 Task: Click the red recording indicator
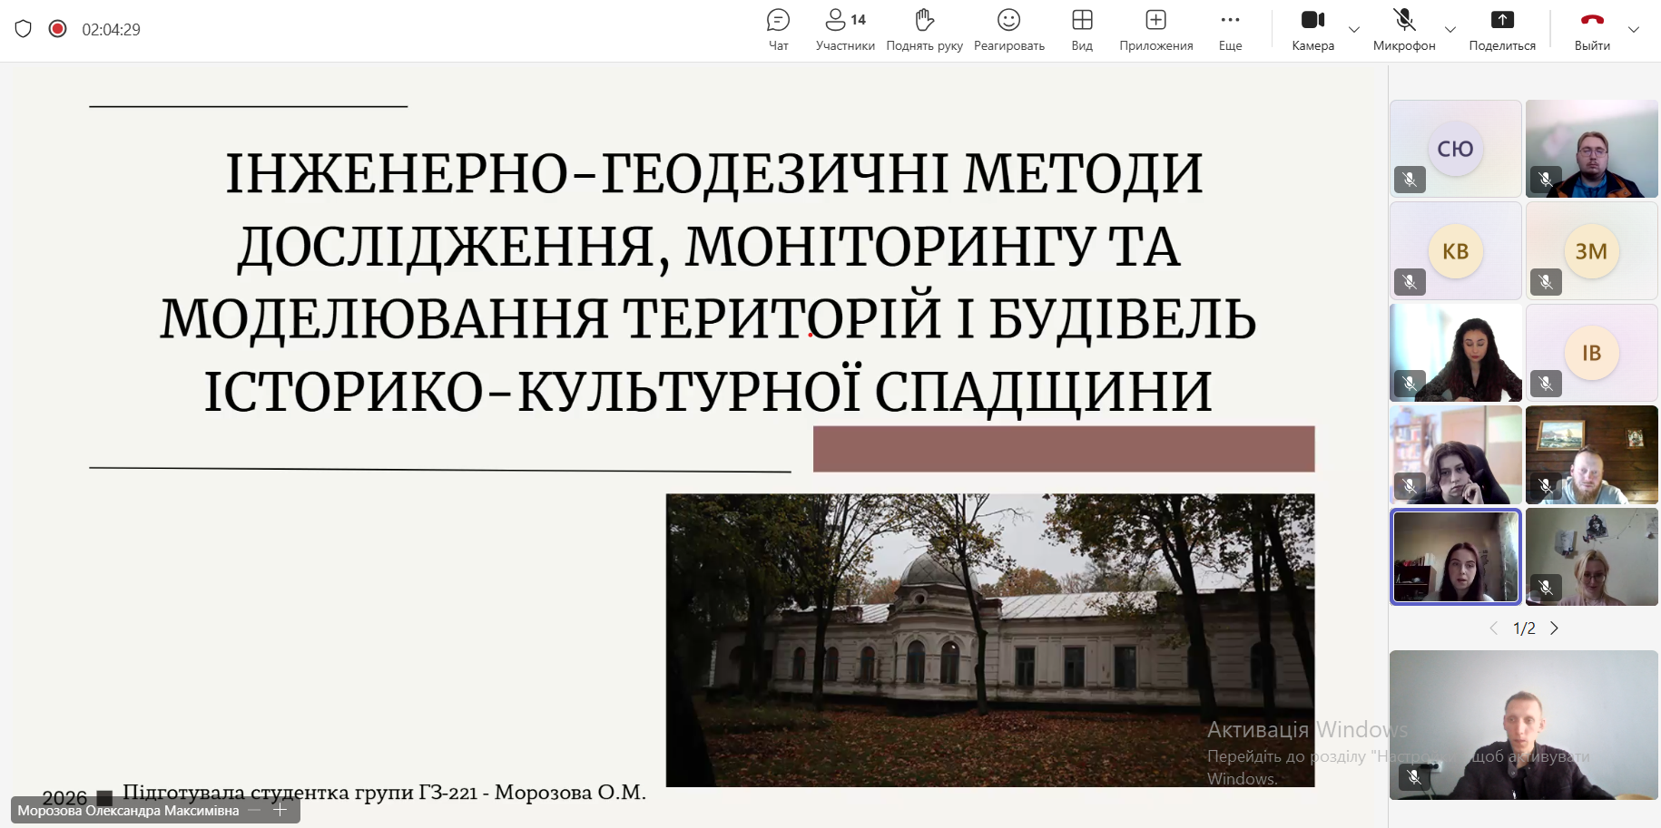58,29
